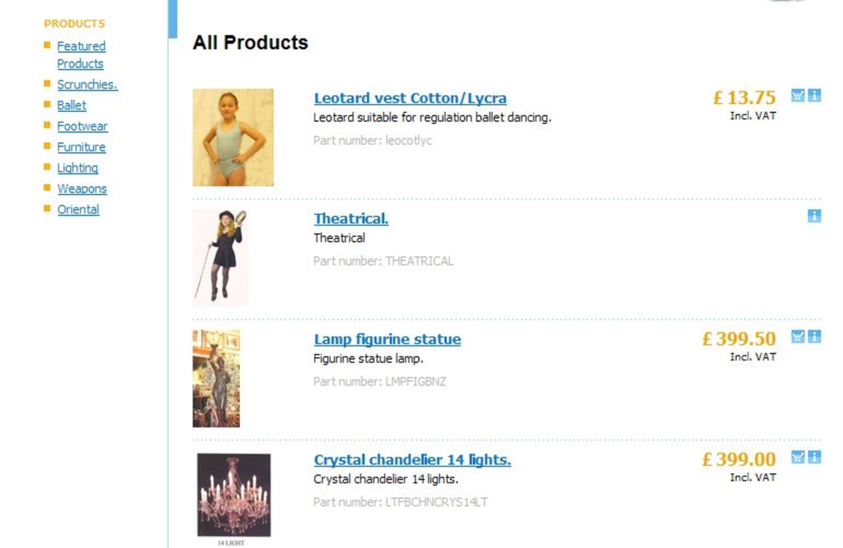Open Crystal chandelier 14 lights product page
The height and width of the screenshot is (548, 843).
412,459
